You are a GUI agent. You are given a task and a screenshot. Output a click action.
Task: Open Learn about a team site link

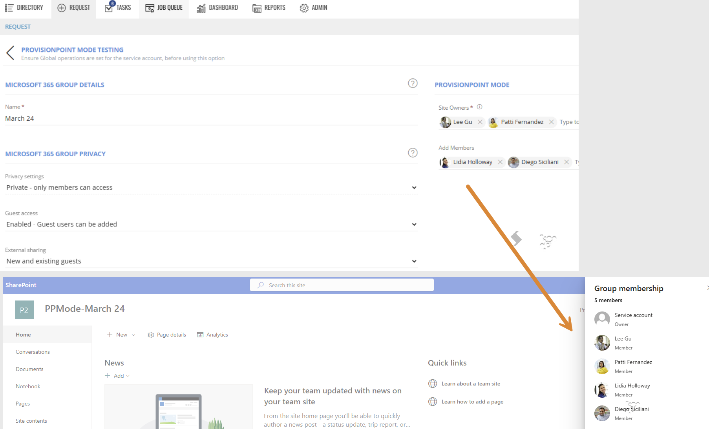coord(471,384)
